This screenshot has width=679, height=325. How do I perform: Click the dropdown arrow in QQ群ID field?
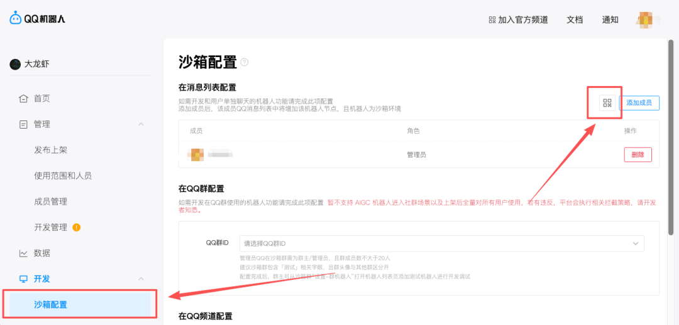(x=636, y=243)
